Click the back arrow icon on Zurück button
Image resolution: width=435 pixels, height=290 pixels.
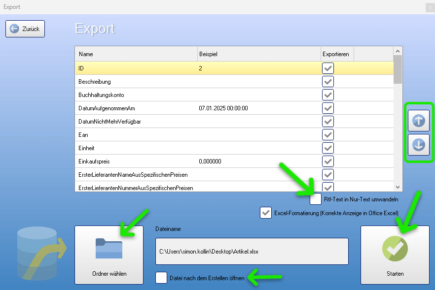pos(15,29)
